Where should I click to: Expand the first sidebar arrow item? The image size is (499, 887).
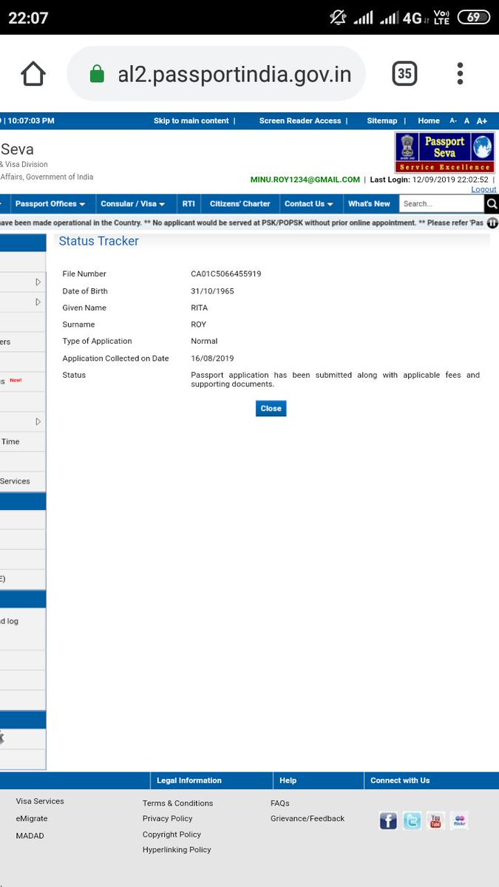coord(38,282)
